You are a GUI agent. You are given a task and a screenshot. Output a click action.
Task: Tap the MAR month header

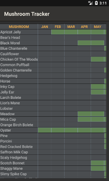71,27
